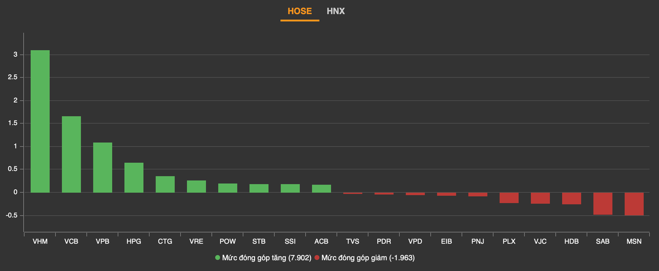
Task: Click the ACB green bar
Action: point(321,189)
